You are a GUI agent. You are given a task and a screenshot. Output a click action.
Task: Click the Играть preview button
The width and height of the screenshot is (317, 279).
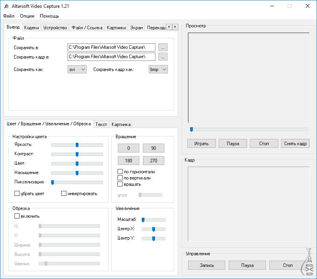(201, 144)
